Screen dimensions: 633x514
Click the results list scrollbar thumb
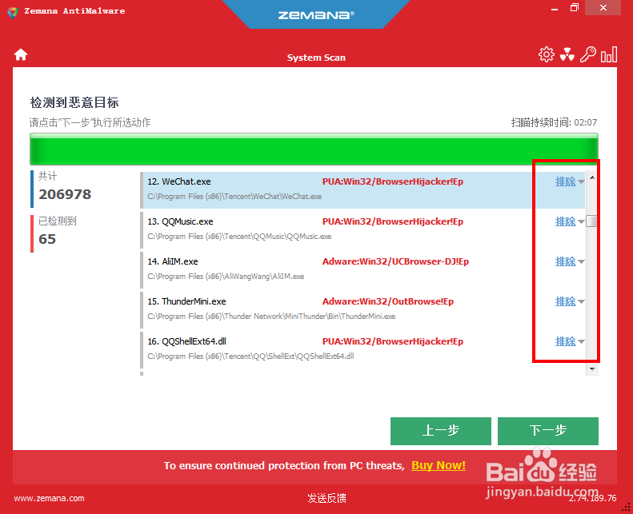pos(592,221)
